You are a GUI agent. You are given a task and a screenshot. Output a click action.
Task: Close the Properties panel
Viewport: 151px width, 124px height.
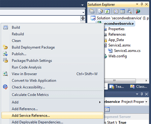coord(146,94)
